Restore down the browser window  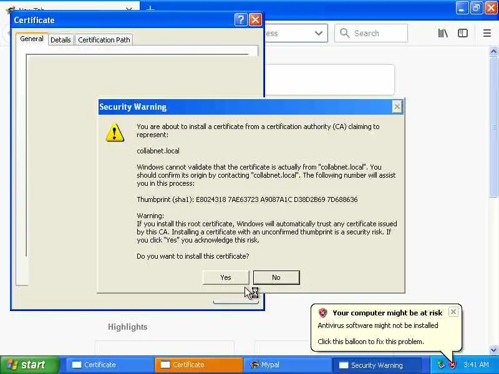click(476, 7)
